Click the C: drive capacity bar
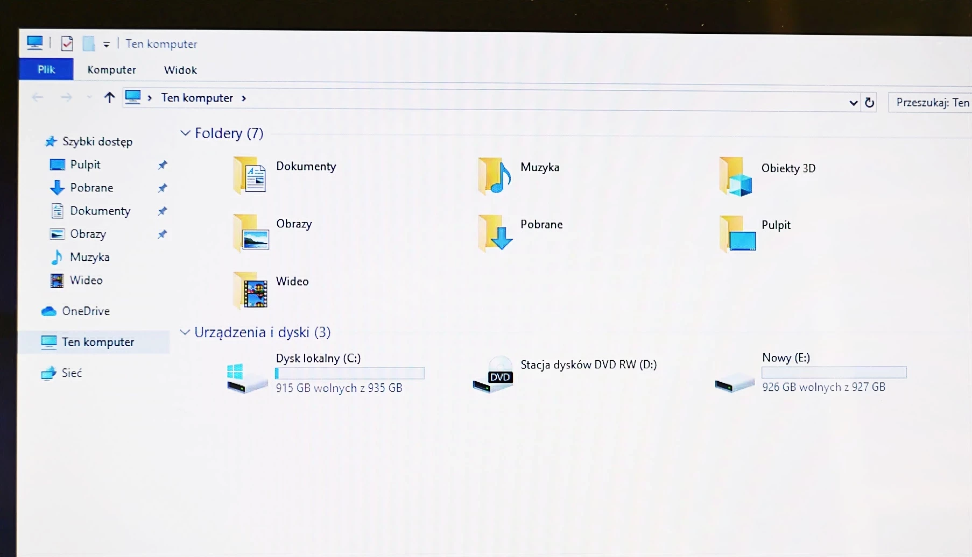The image size is (972, 557). click(x=350, y=373)
